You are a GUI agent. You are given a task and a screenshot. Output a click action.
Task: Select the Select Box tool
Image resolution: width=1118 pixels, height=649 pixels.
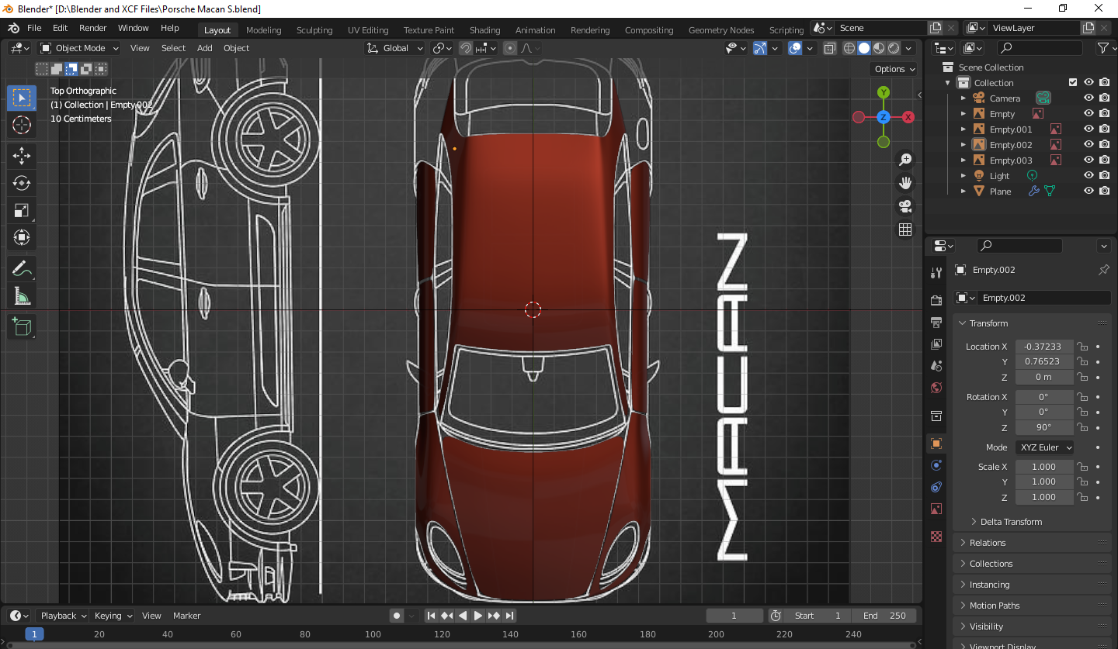(22, 98)
